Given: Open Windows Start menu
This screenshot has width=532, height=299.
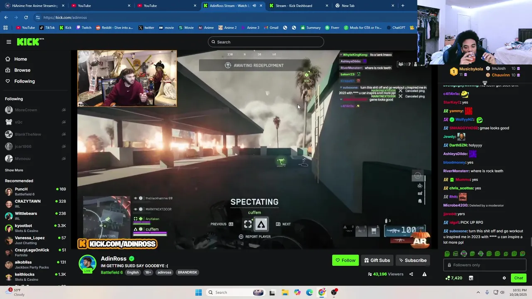Looking at the screenshot, I should click(198, 292).
